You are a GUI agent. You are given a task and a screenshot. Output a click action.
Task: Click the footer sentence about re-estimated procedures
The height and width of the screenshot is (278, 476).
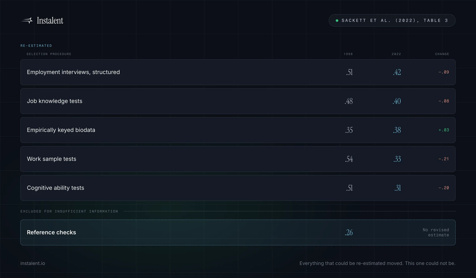377,263
